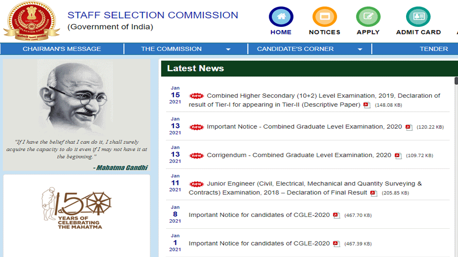
Task: Open Junior Engineer 2018 Final Result link
Action: 305,188
